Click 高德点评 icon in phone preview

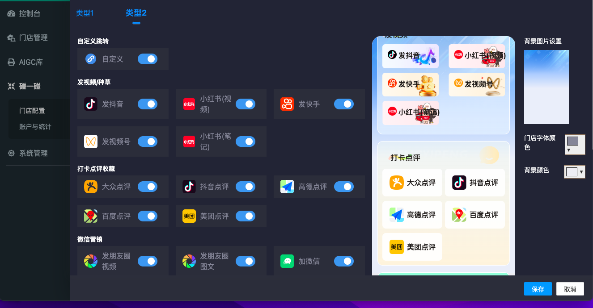(x=396, y=215)
